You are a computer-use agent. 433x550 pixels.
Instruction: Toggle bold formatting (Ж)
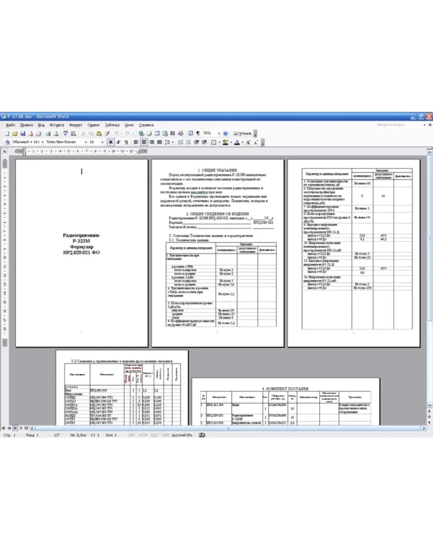click(x=110, y=142)
